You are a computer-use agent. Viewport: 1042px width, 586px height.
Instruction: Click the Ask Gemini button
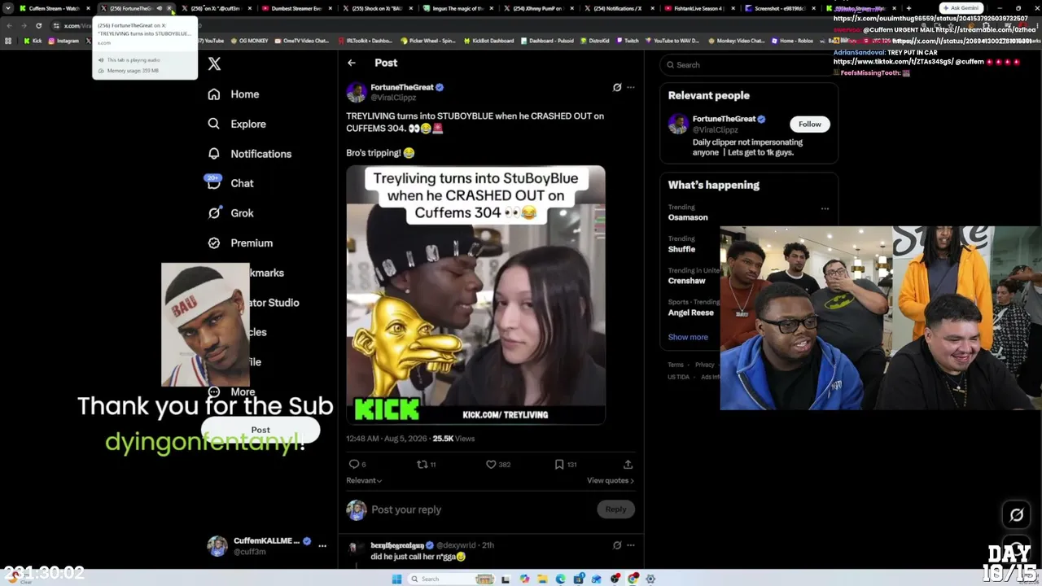[961, 8]
